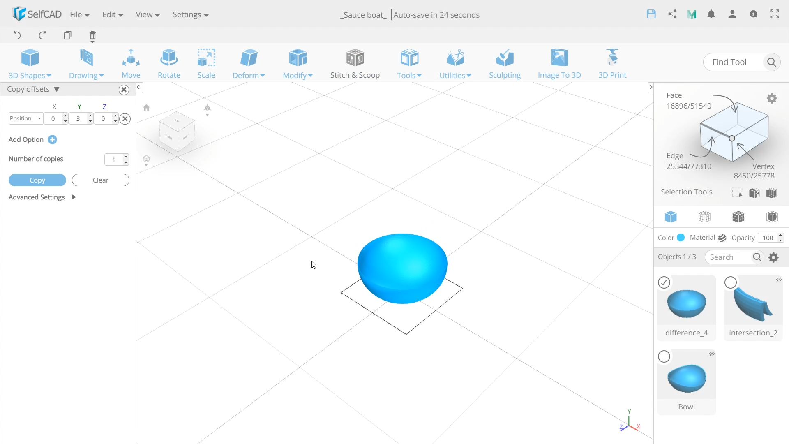Open the Settings menu

191,14
